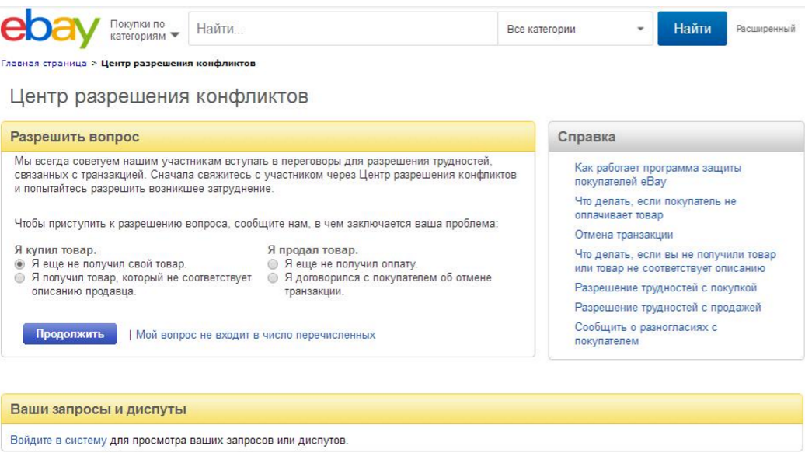
Task: Click the 'Я продал товар.' group label
Action: (312, 250)
